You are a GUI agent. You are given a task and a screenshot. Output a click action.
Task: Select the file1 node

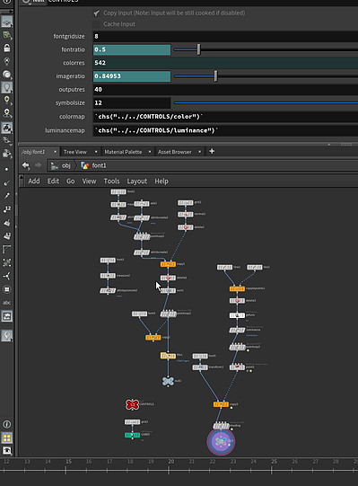coord(168,356)
